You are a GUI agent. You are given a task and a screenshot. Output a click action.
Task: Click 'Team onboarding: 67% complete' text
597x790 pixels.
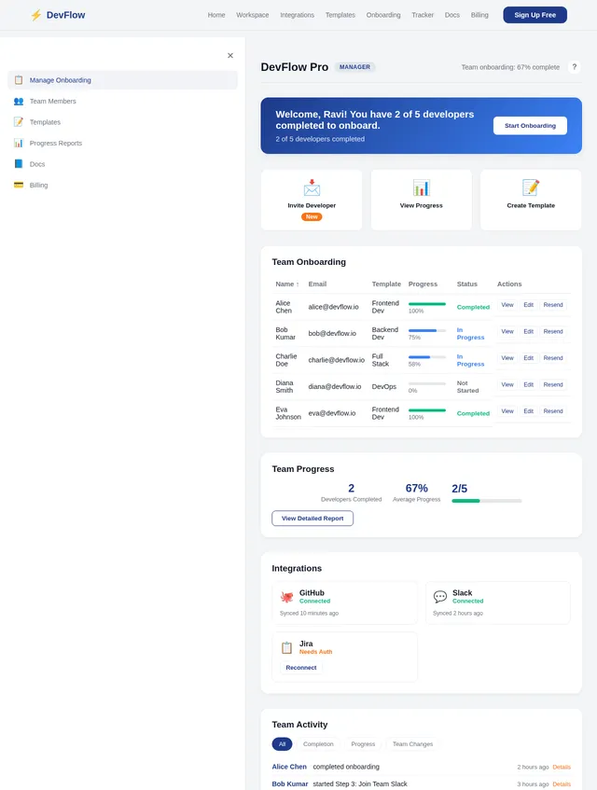[x=510, y=67]
